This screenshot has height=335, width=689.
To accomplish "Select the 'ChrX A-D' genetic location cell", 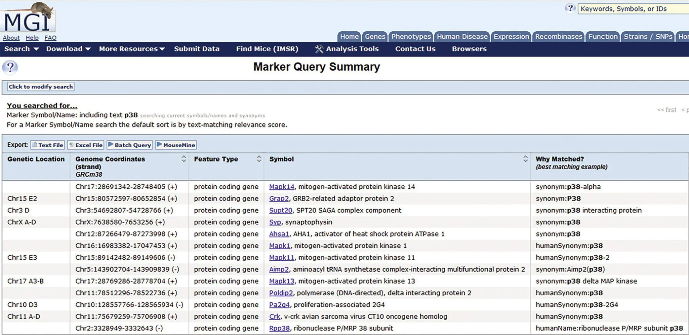I will pyautogui.click(x=22, y=222).
